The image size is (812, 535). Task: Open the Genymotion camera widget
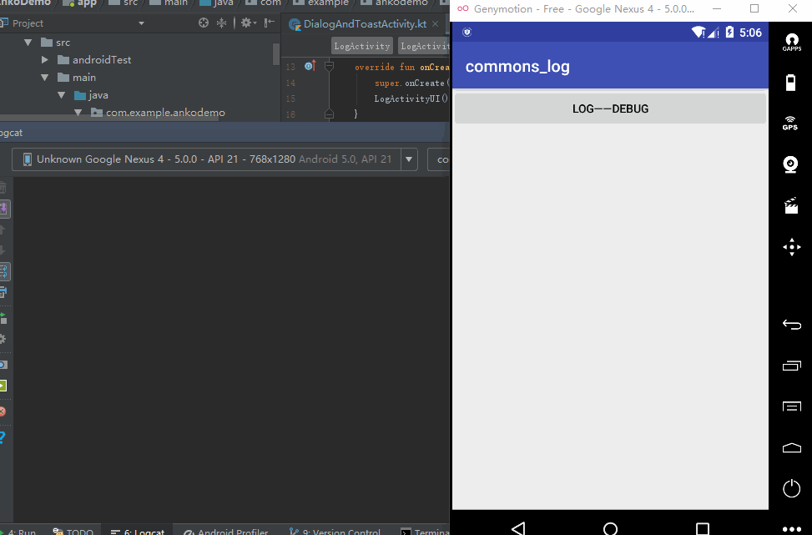click(790, 164)
